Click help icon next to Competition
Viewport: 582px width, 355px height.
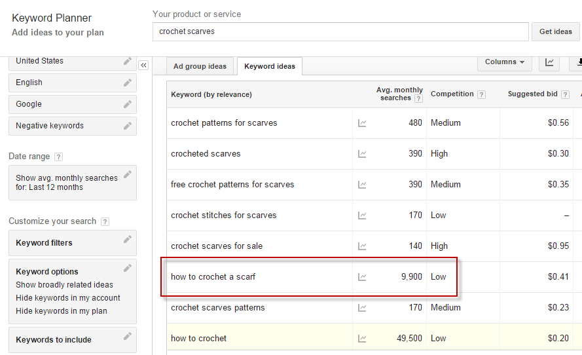482,94
